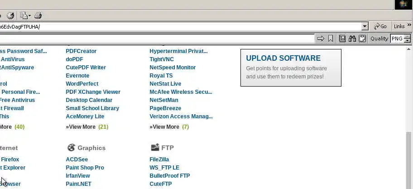Viewport: 413px width, 189px height.
Task: Open the NetStat Live link
Action: point(165,84)
